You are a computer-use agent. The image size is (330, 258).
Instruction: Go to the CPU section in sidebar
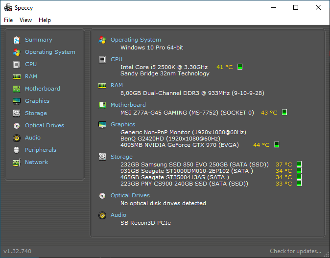click(x=31, y=64)
